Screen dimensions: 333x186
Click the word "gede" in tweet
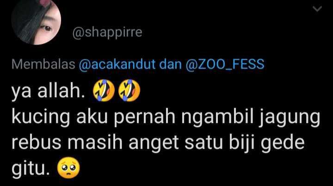283,144
